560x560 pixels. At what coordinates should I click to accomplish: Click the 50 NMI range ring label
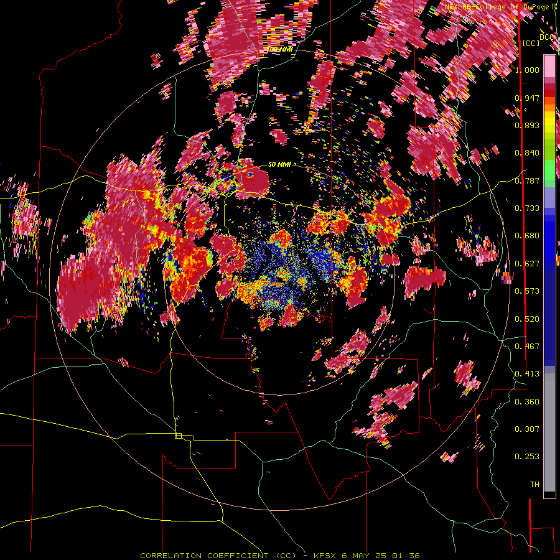coord(279,164)
